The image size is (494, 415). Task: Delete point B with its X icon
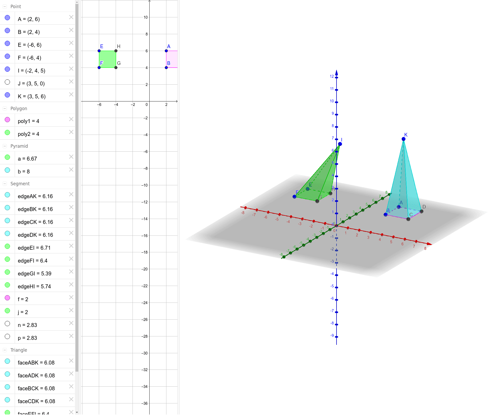[71, 30]
